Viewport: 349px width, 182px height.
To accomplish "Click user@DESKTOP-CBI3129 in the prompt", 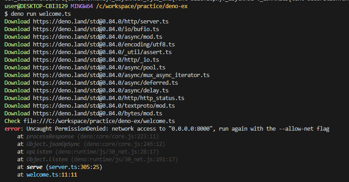I will tap(36, 6).
